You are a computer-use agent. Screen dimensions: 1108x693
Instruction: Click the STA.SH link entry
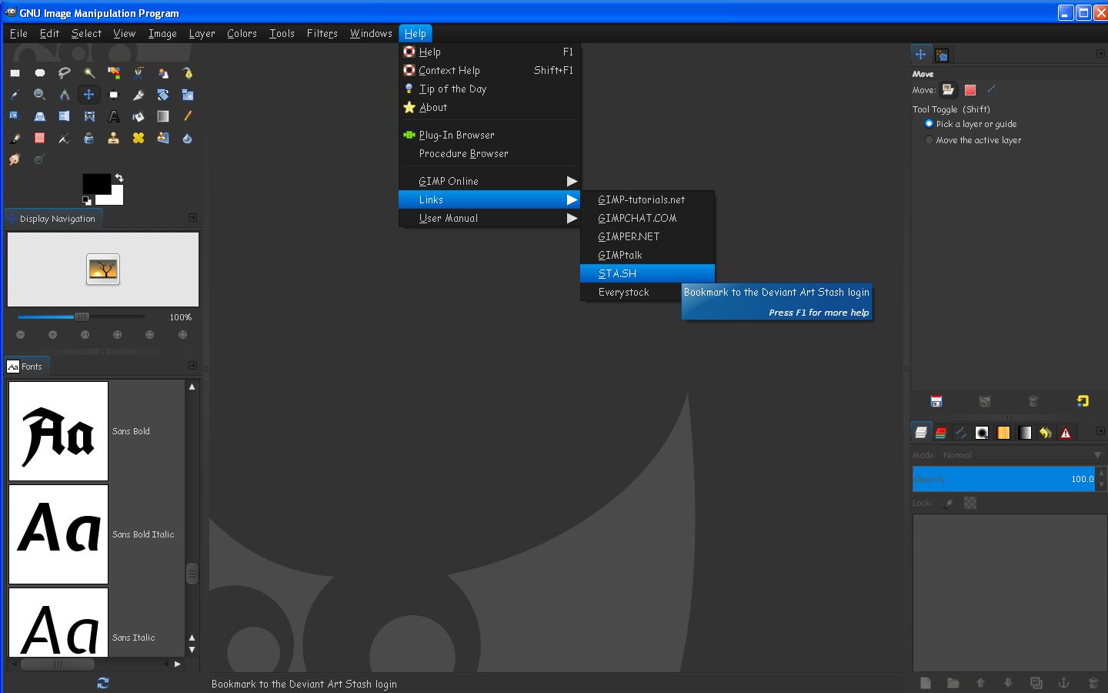pyautogui.click(x=647, y=273)
